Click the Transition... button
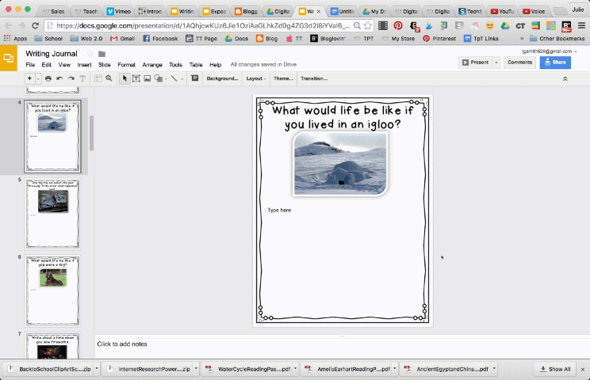590x380 pixels. [x=314, y=78]
